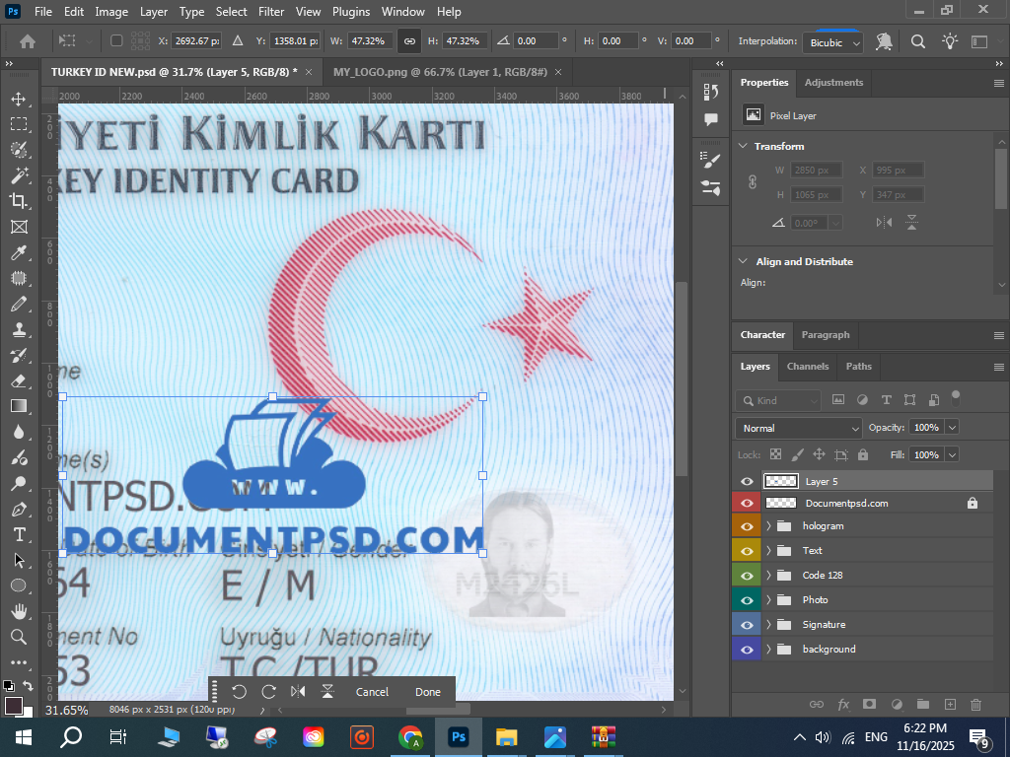
Task: Click the link width and height icon
Action: click(x=408, y=41)
